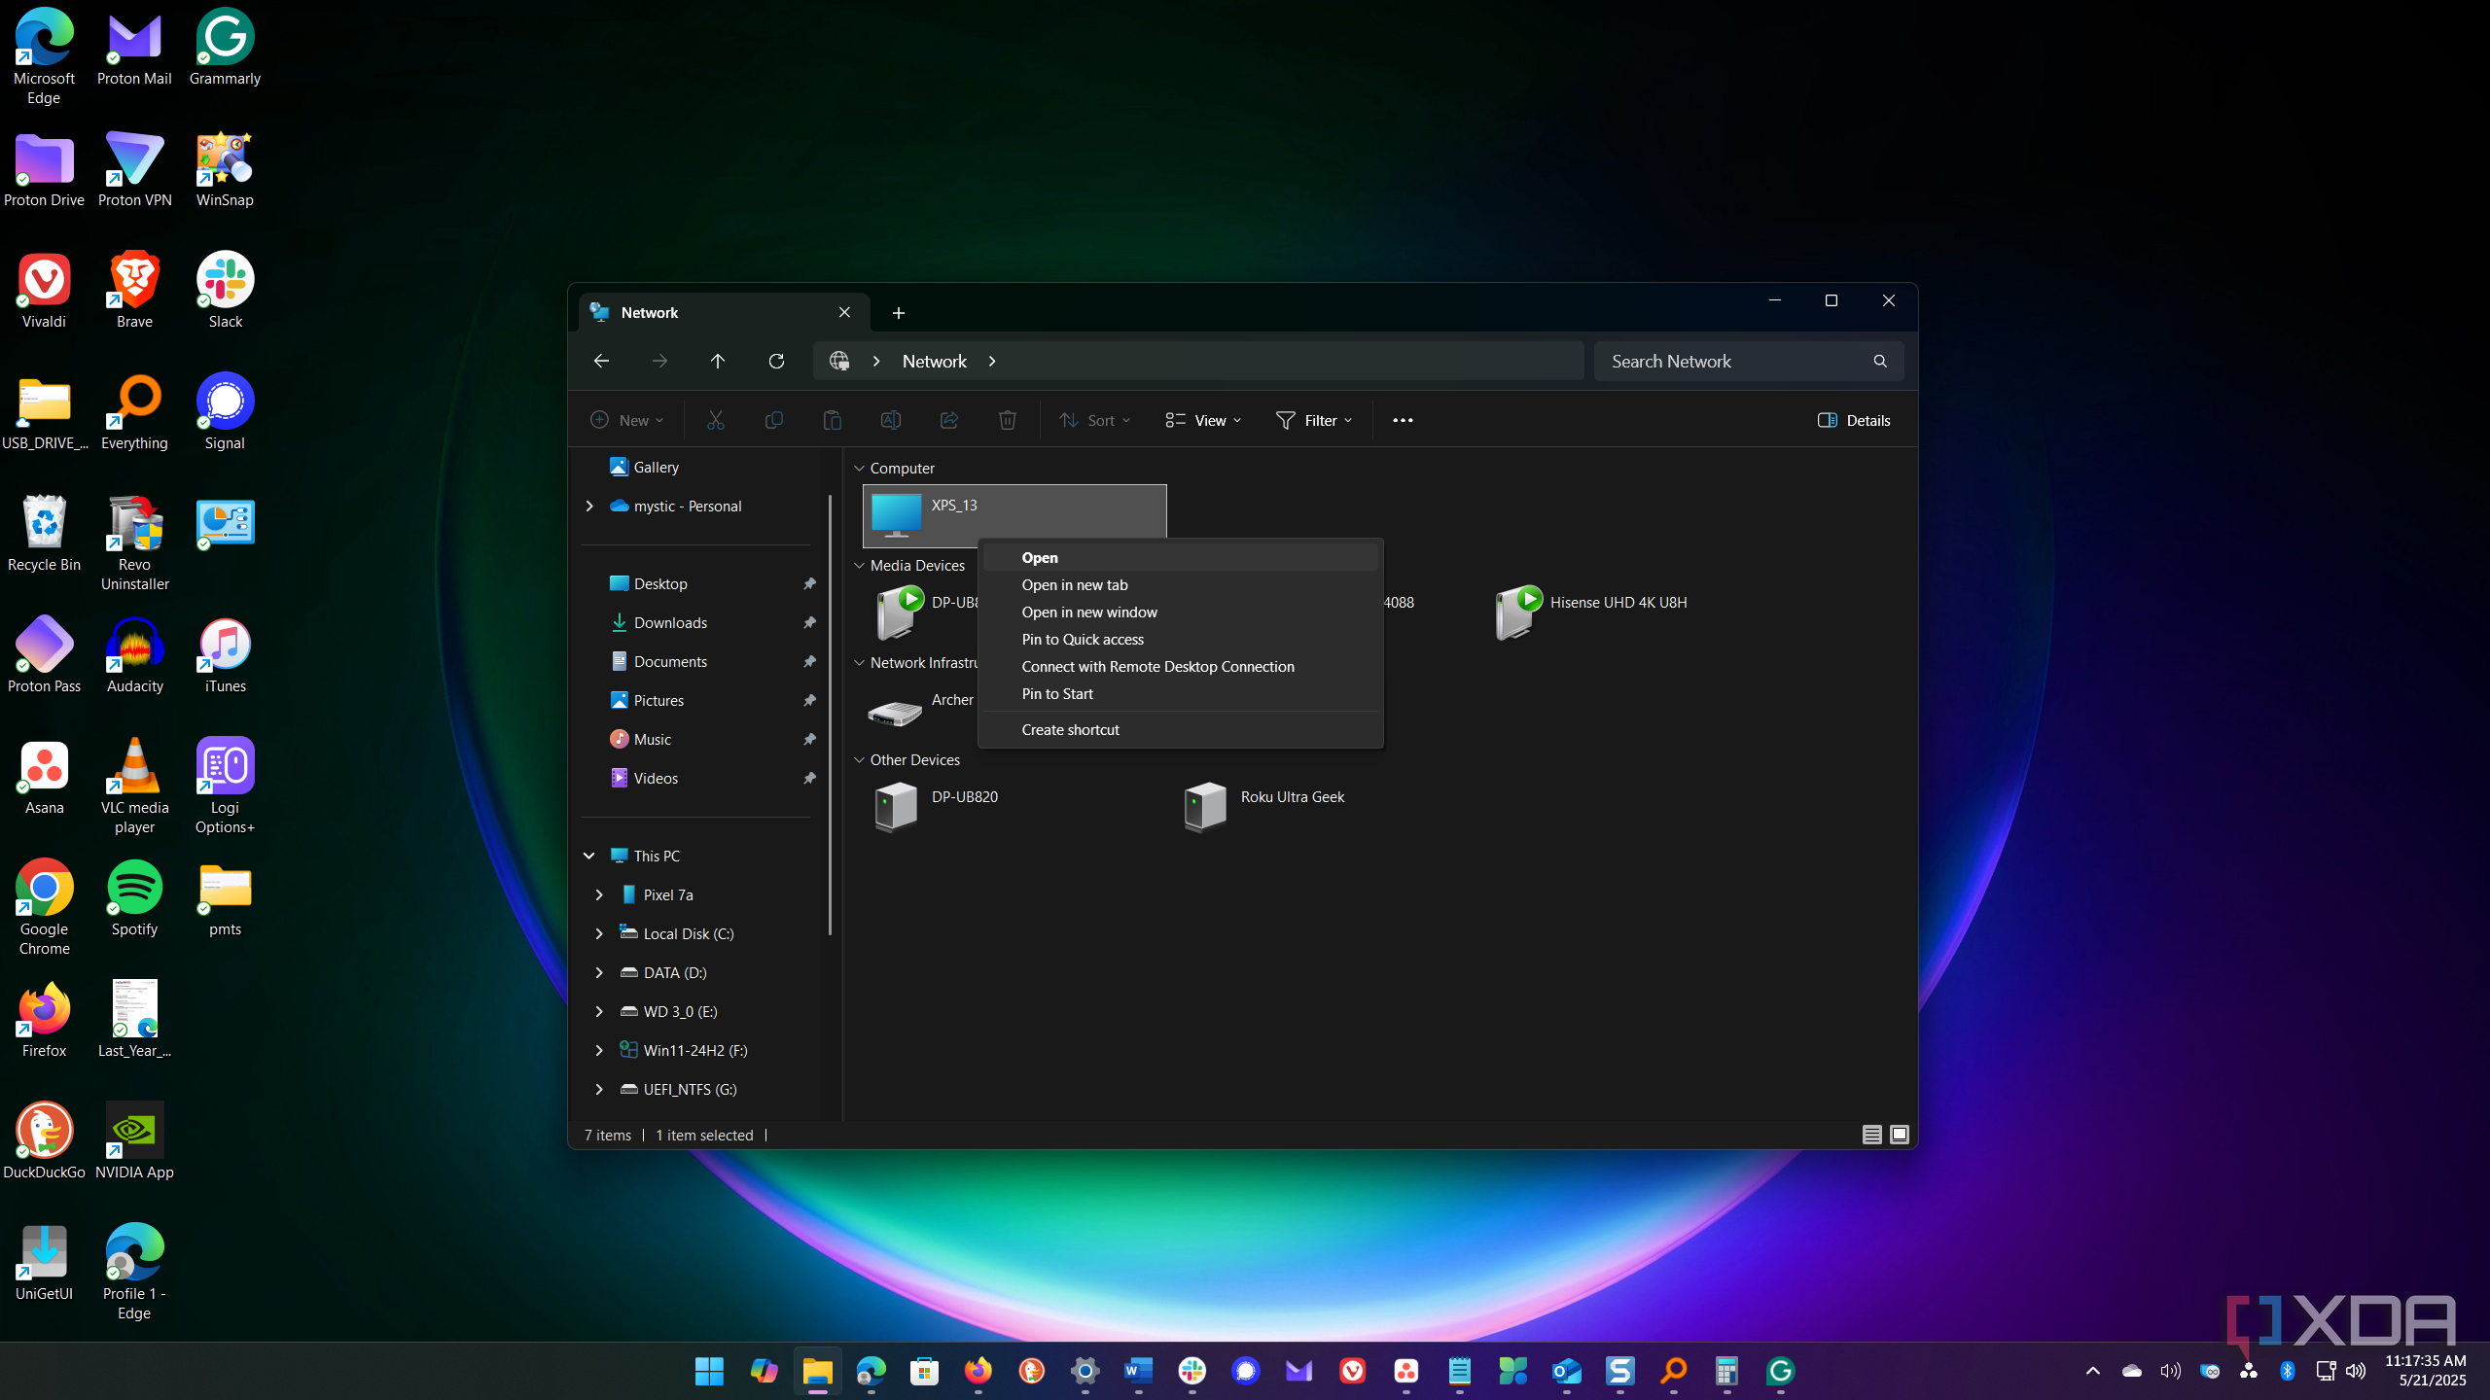Choose Pin to Quick access

click(1180, 640)
